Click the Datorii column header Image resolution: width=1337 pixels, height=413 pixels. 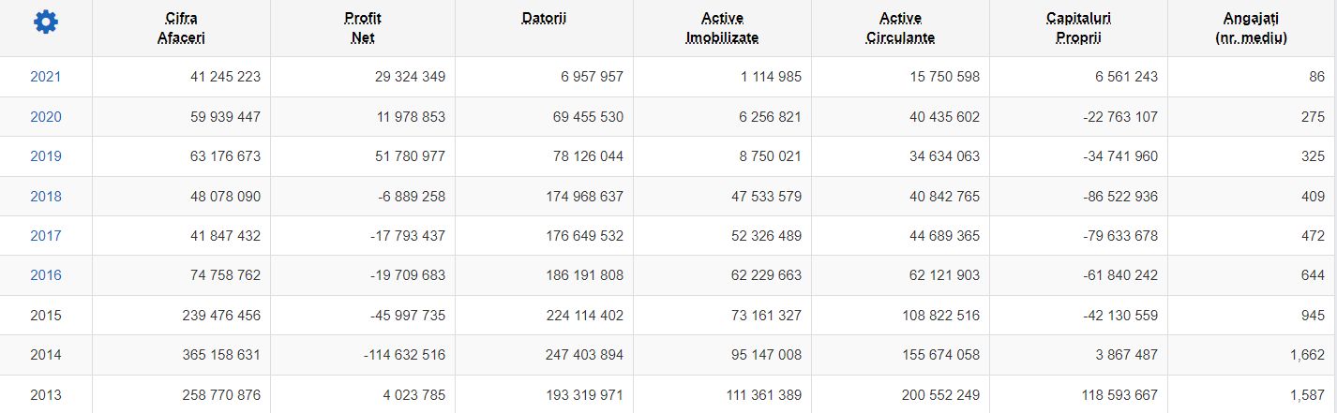pos(544,19)
